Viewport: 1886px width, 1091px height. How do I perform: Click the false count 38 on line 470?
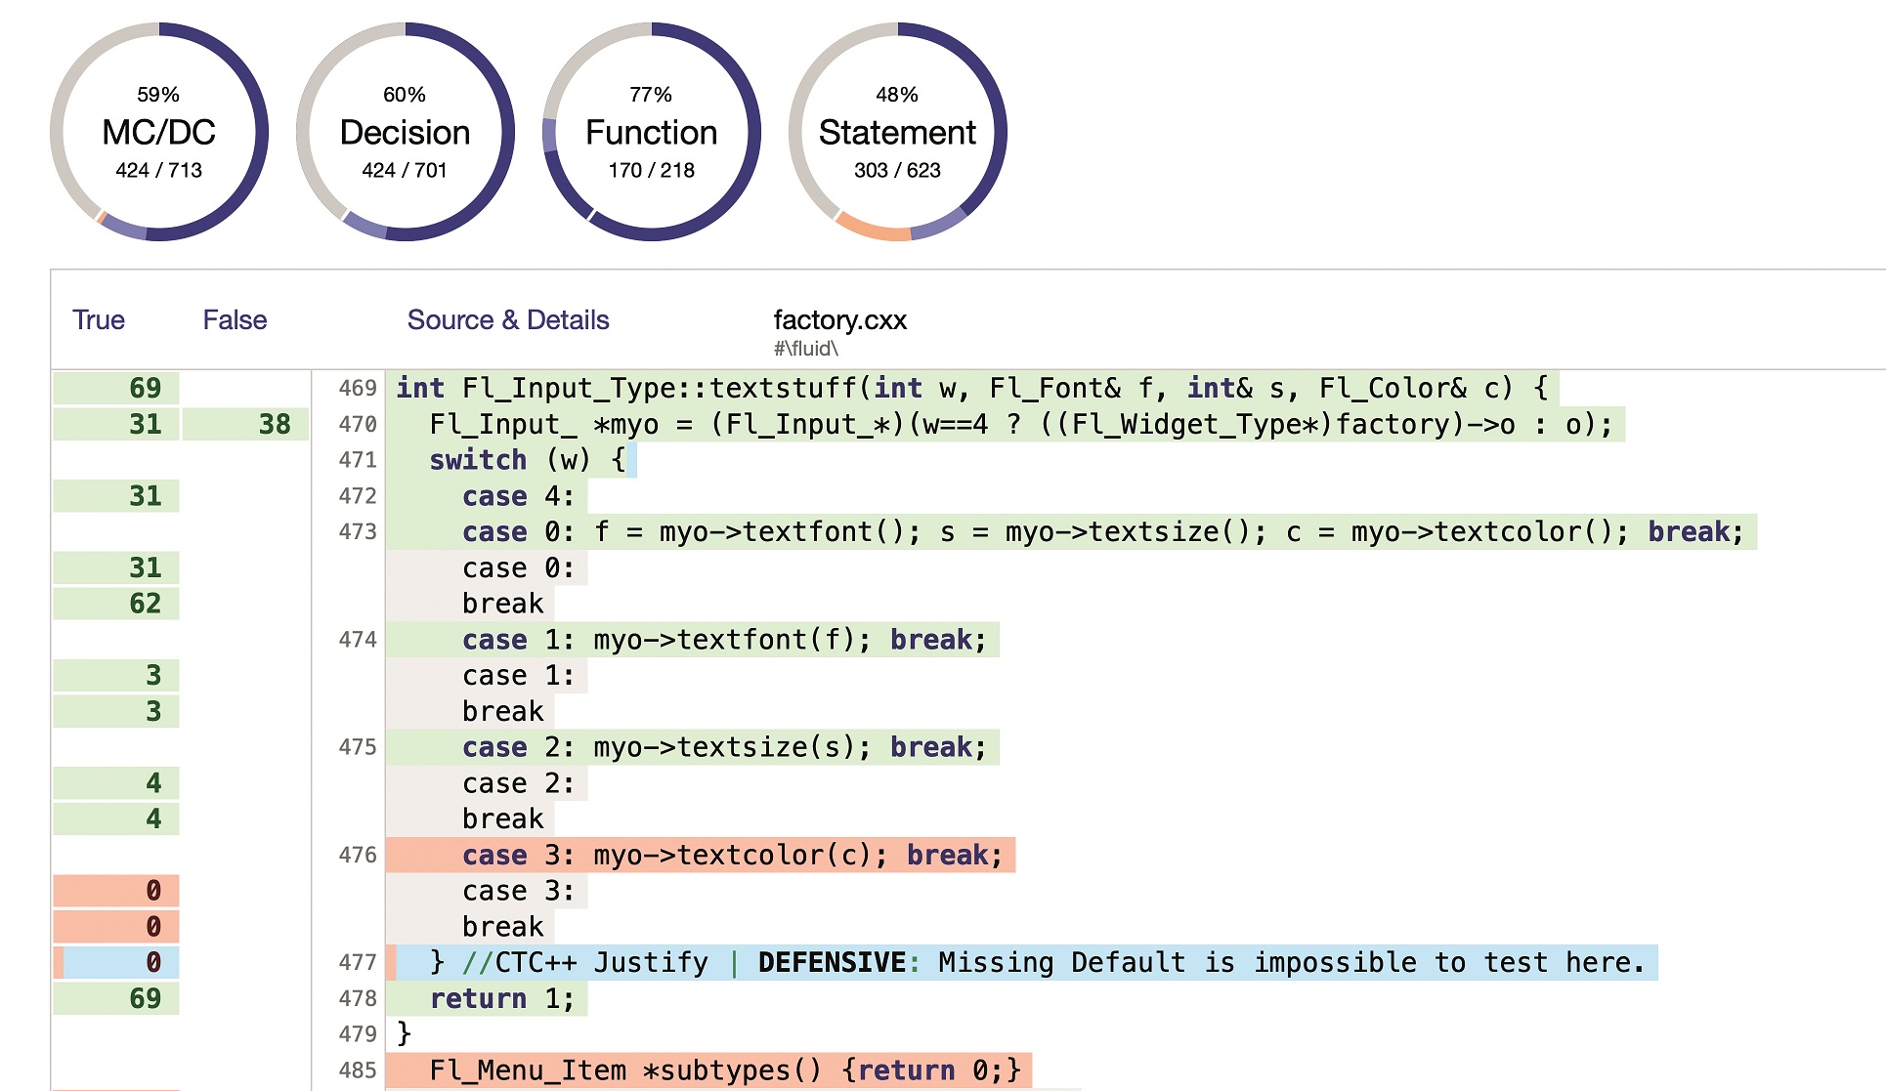[277, 424]
